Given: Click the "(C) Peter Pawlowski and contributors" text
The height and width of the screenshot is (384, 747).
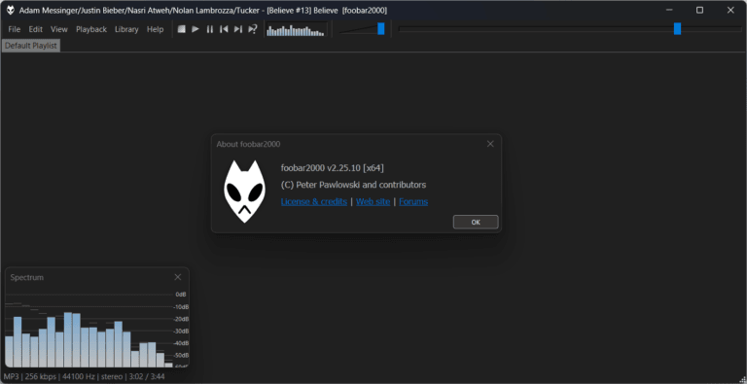Looking at the screenshot, I should click(353, 185).
